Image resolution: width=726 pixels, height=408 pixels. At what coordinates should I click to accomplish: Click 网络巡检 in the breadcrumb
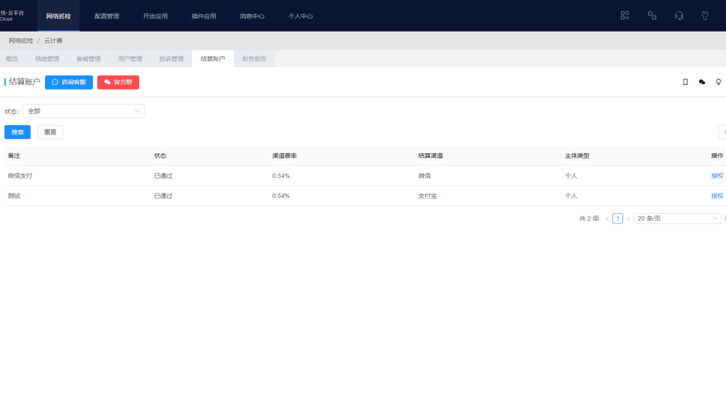coord(21,41)
